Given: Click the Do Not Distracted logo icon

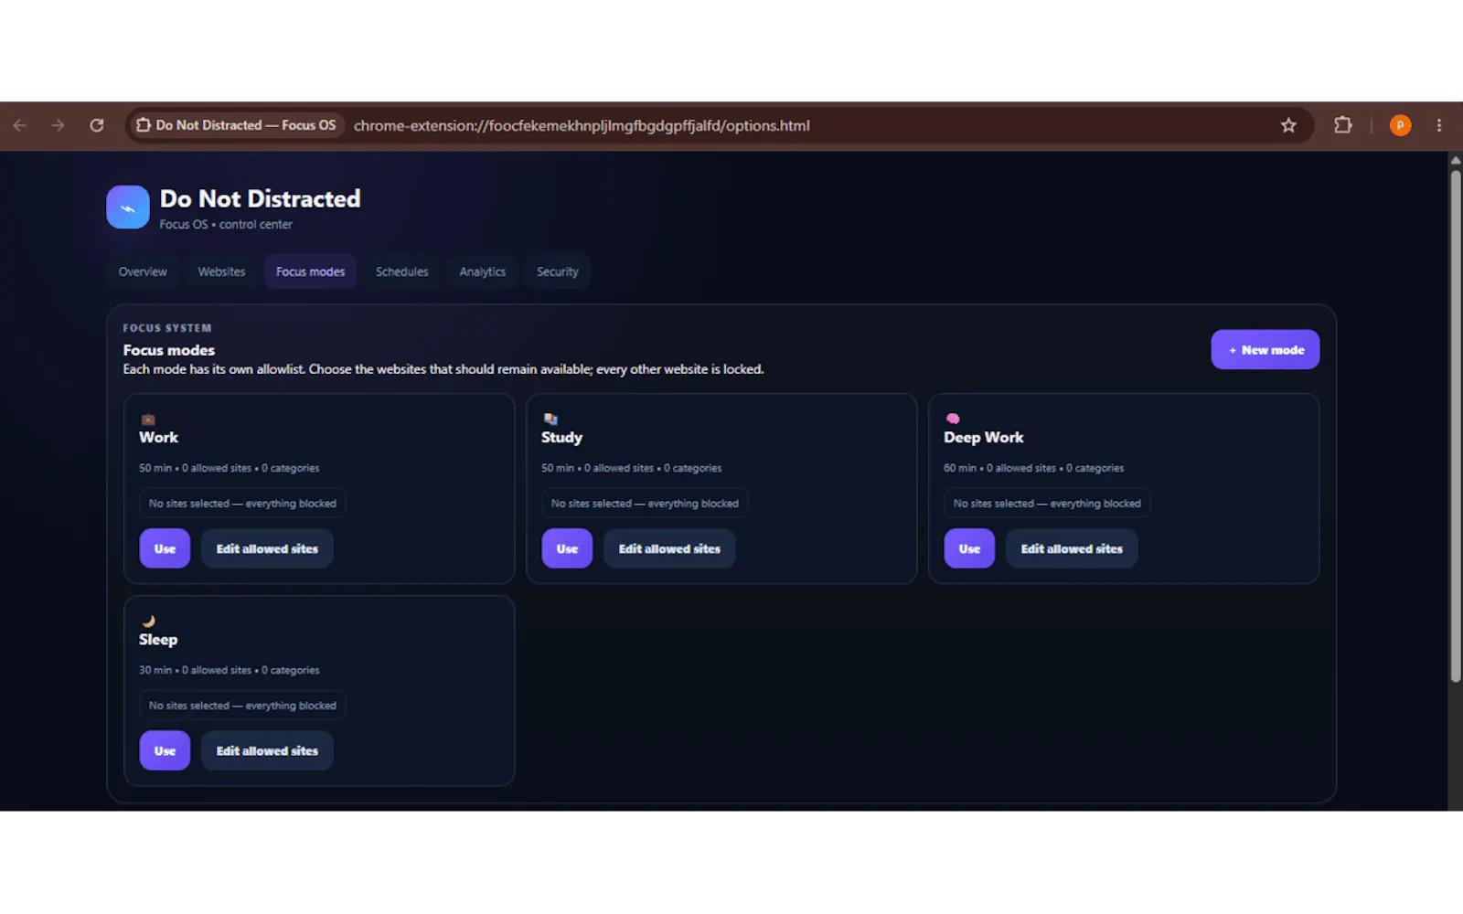Looking at the screenshot, I should 128,207.
